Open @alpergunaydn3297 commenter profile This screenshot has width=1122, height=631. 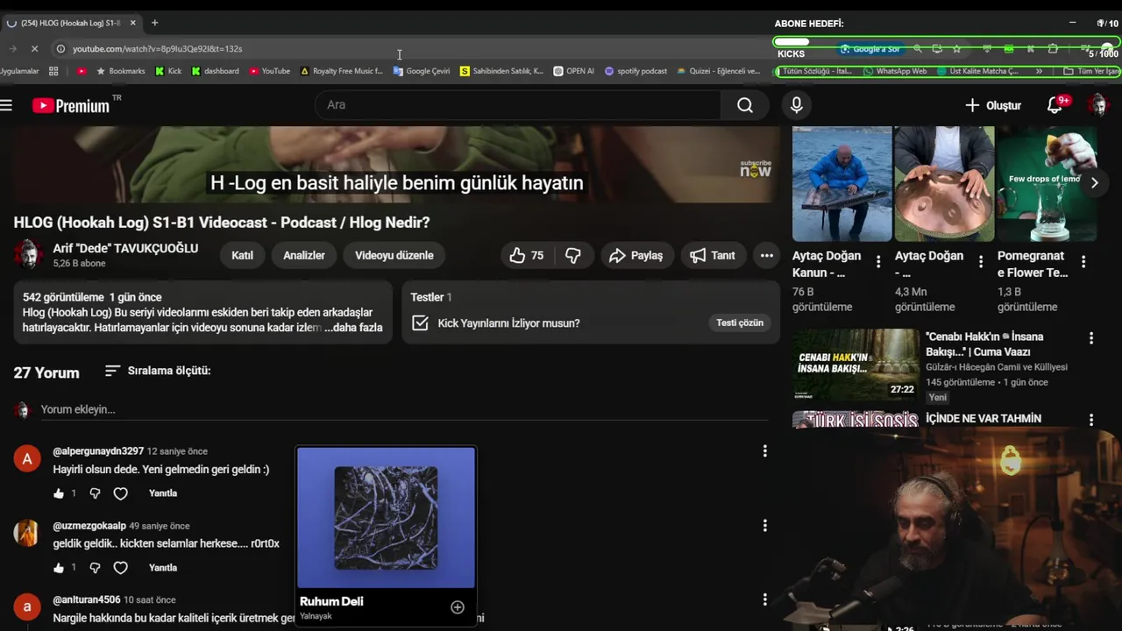98,451
